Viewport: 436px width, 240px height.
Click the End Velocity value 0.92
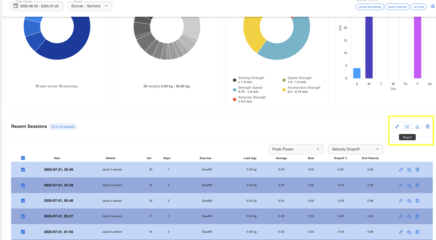[x=370, y=185]
